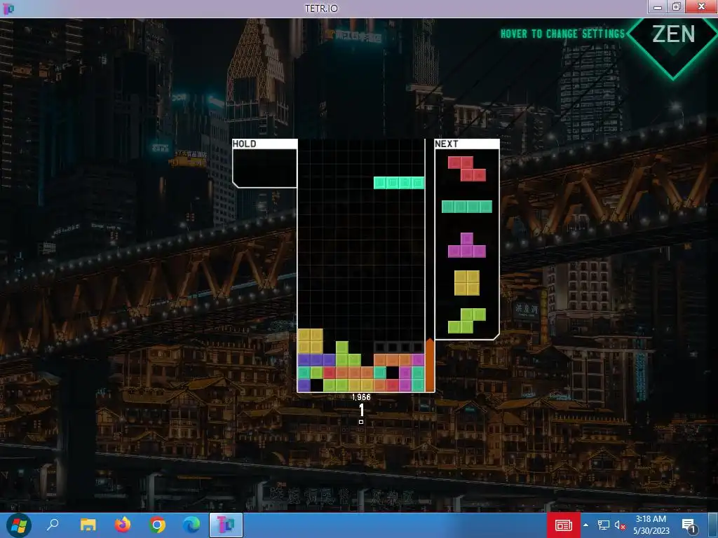Click the HOLD panel header label
Image resolution: width=718 pixels, height=538 pixels.
click(x=244, y=144)
